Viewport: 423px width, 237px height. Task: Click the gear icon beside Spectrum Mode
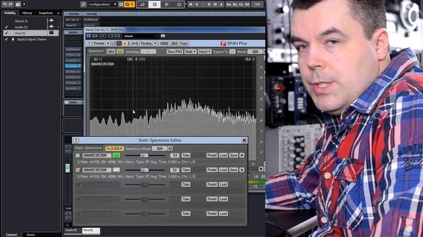pyautogui.click(x=171, y=149)
